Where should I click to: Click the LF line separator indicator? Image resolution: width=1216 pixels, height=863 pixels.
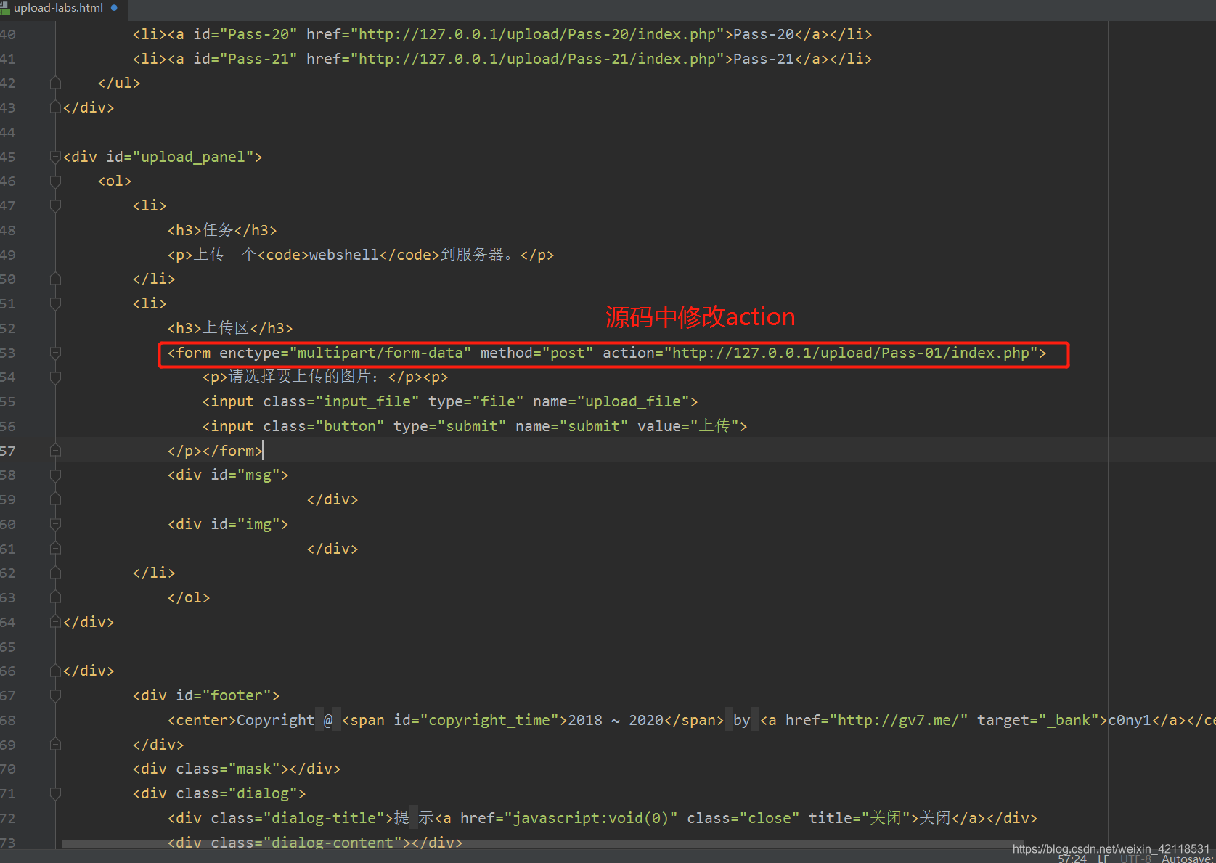click(x=1103, y=859)
